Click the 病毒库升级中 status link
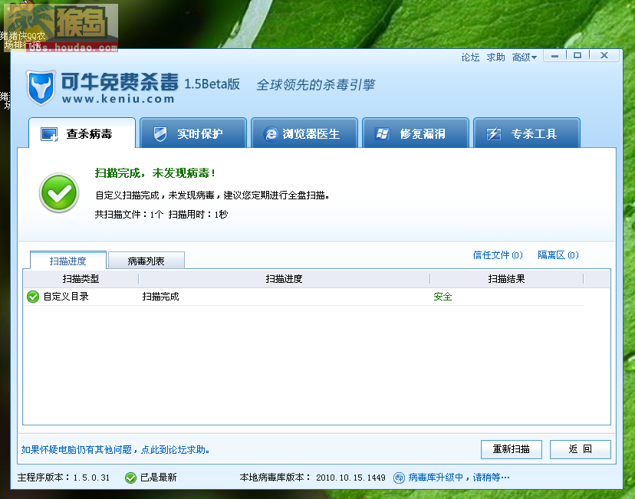 (x=459, y=478)
